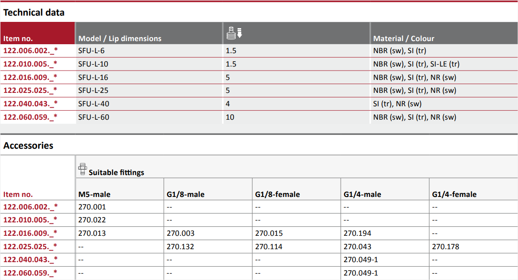Click Item no. header in Accessories table
The image size is (518, 280).
point(18,194)
